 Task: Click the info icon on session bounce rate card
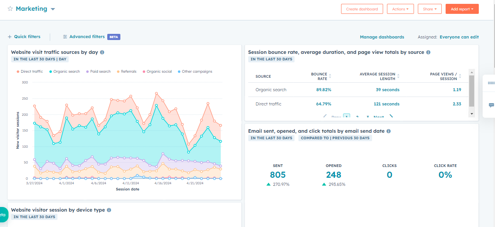[x=428, y=52]
